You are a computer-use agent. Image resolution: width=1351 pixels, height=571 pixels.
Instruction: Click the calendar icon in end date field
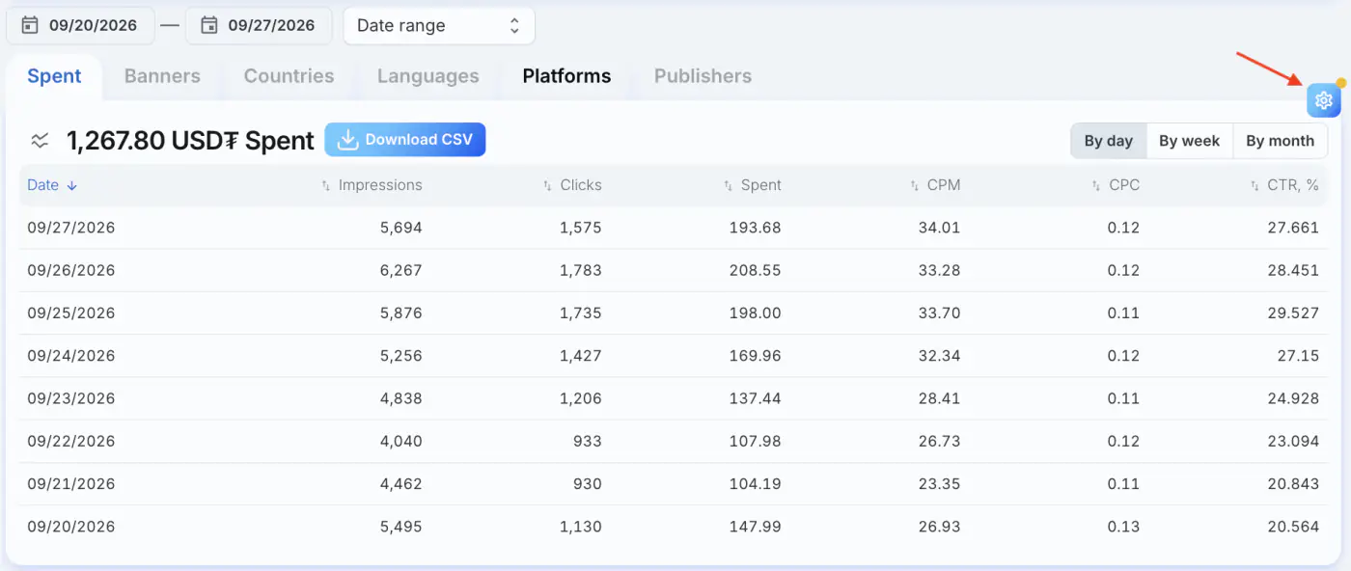(x=209, y=25)
